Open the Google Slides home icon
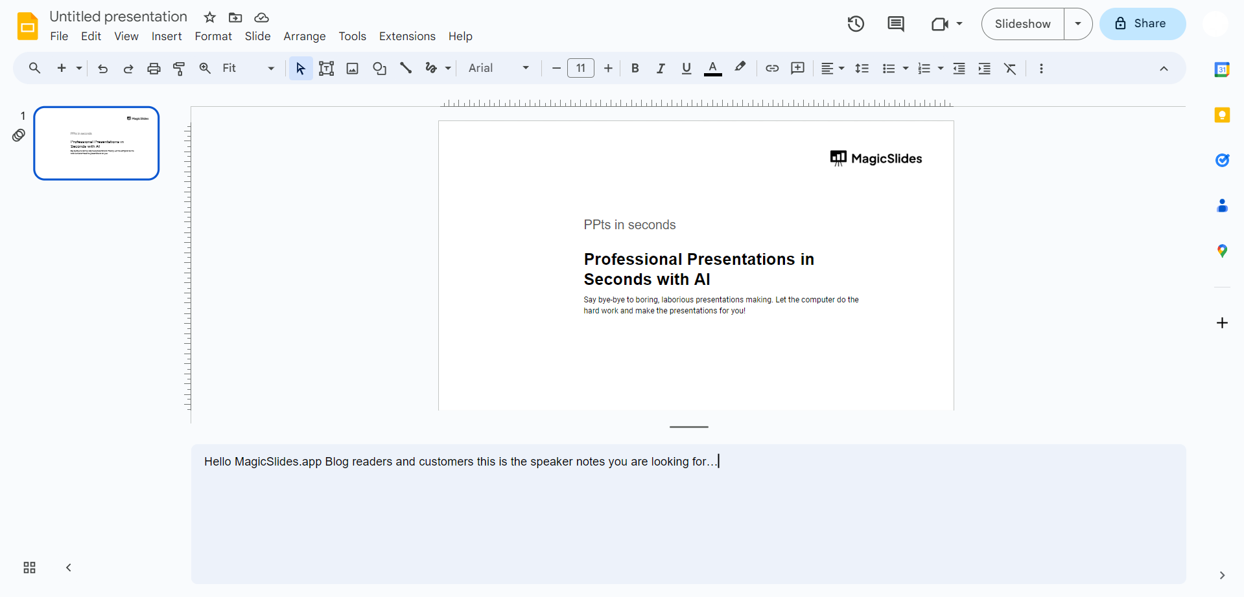Screen dimensions: 1244x597 click(x=27, y=26)
